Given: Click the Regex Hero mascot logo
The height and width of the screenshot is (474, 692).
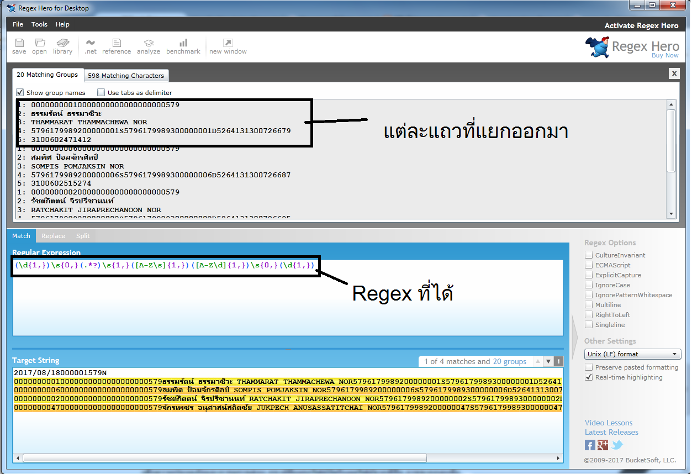Looking at the screenshot, I should pos(598,48).
